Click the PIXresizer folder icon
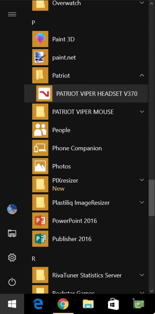 click(x=40, y=184)
